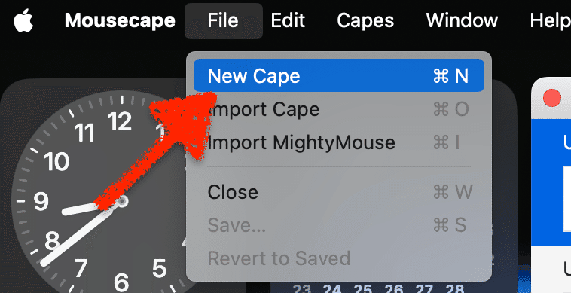Select date 25 in calendar widget
The image size is (571, 293).
(x=363, y=289)
